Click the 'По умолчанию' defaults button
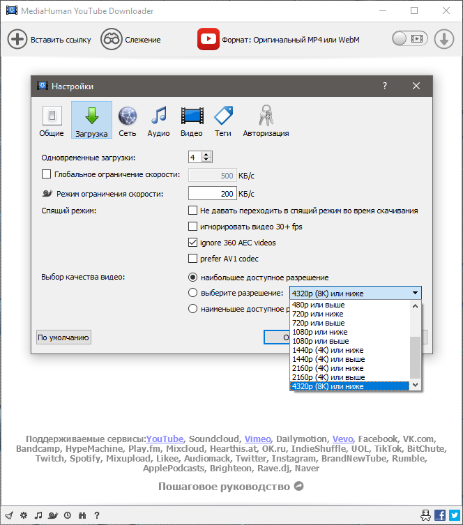The width and height of the screenshot is (463, 525). [63, 337]
